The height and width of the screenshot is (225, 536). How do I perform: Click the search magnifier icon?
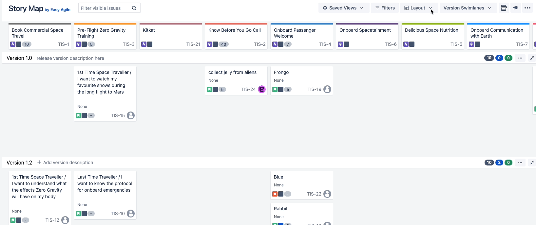[x=134, y=8]
